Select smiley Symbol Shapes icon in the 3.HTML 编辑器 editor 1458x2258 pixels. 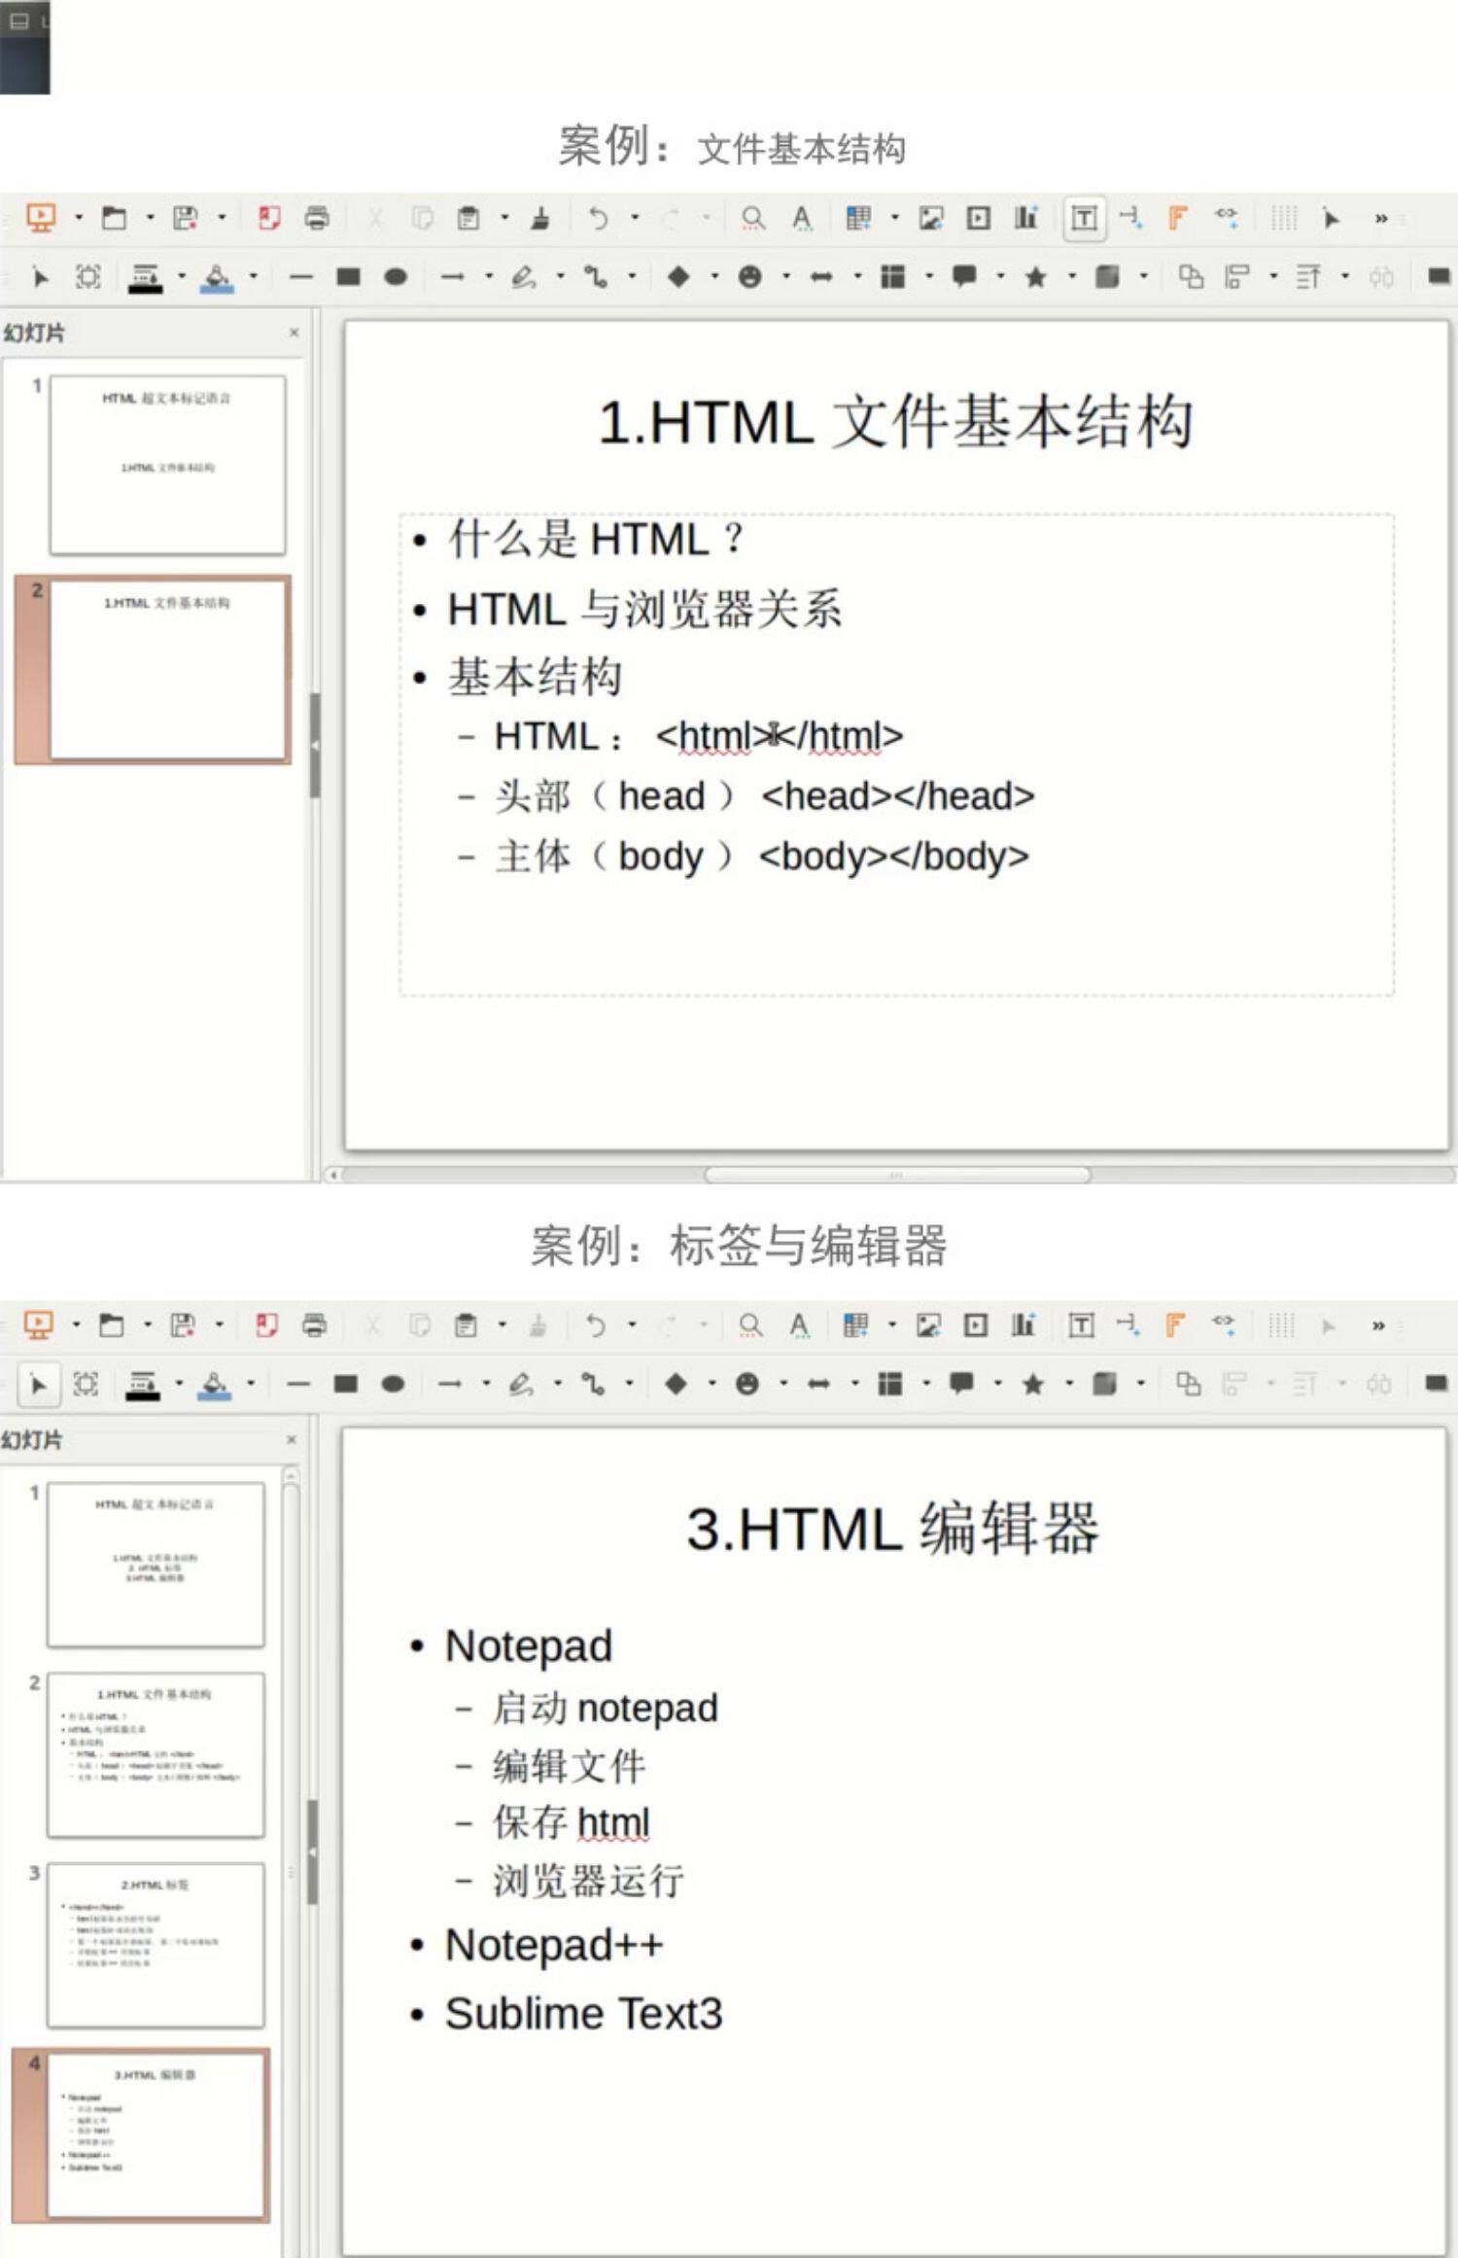click(x=747, y=1384)
